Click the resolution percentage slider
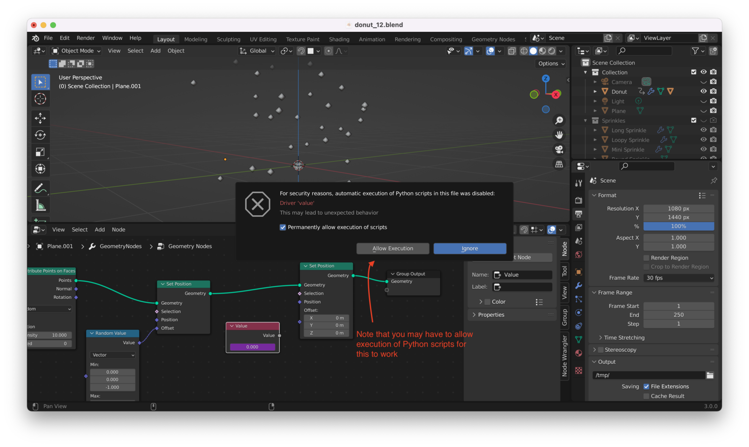The image size is (749, 447). pyautogui.click(x=678, y=226)
